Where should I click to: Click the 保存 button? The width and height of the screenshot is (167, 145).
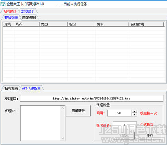tap(150, 135)
